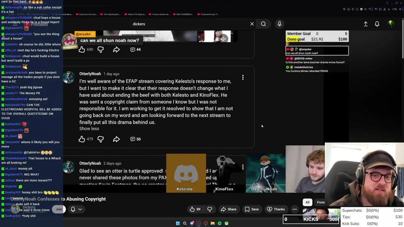
Task: Open OtterlyNoah channel name on '2 days ago' post
Action: tap(90, 163)
